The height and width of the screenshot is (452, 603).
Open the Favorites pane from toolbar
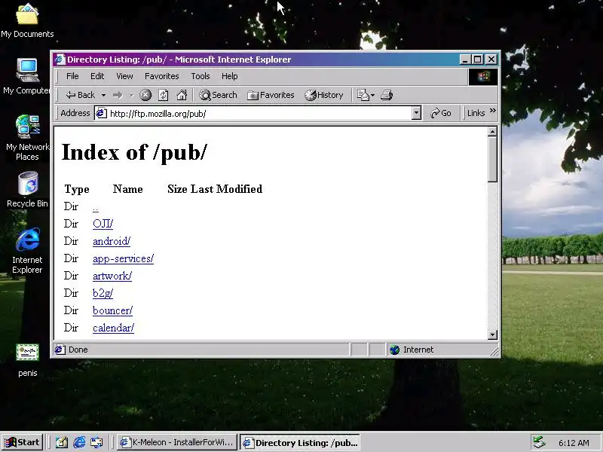[x=271, y=95]
